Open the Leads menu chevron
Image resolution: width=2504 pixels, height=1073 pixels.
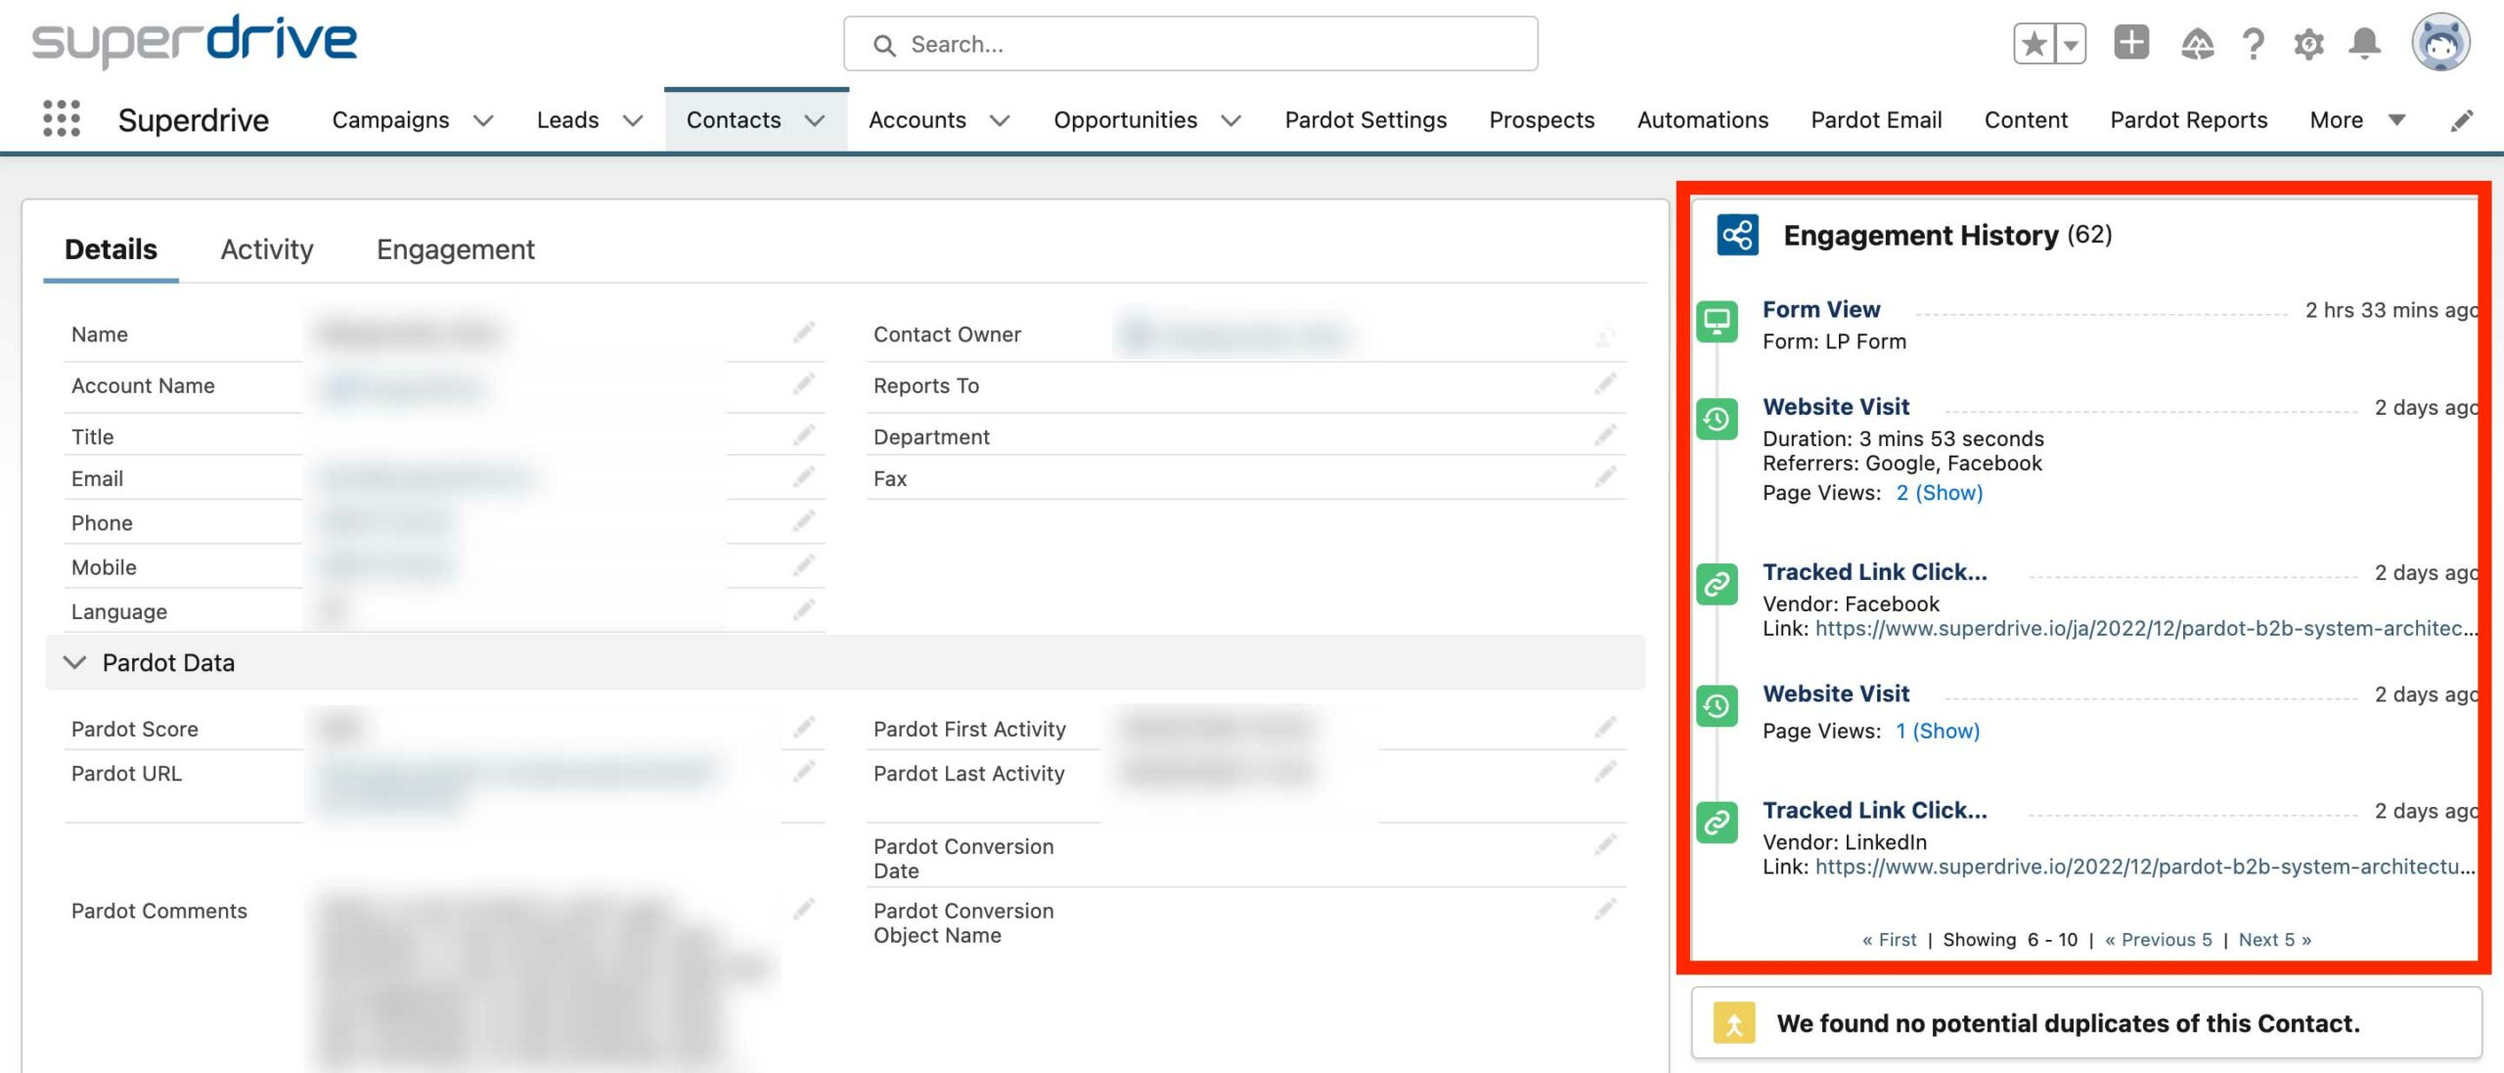pos(633,120)
